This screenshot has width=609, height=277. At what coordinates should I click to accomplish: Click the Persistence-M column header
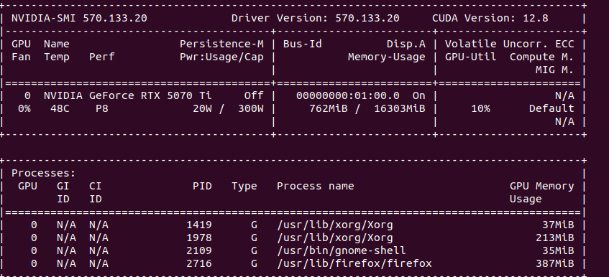coord(221,44)
